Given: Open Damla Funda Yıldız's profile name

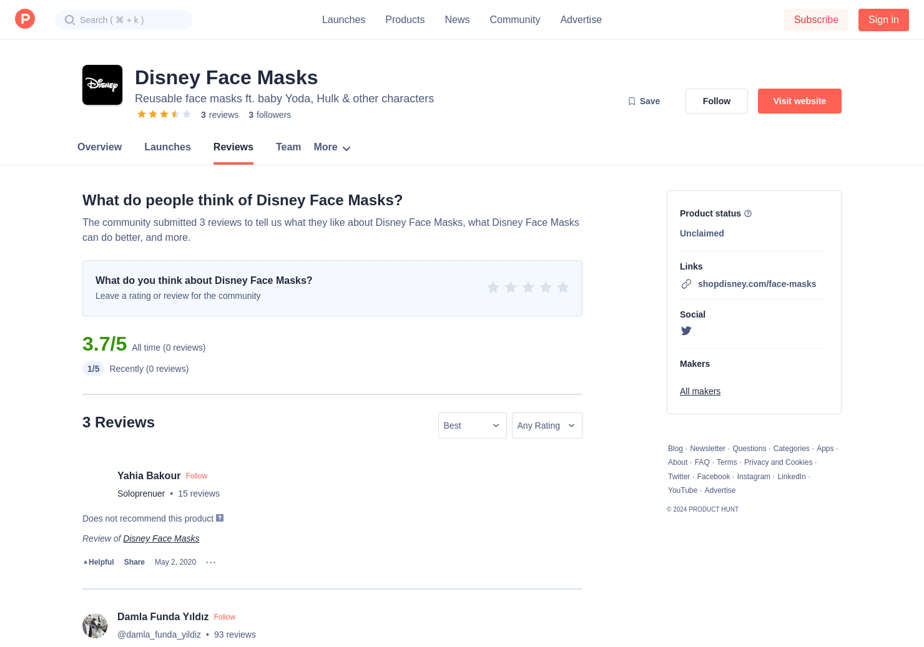Looking at the screenshot, I should coord(163,616).
